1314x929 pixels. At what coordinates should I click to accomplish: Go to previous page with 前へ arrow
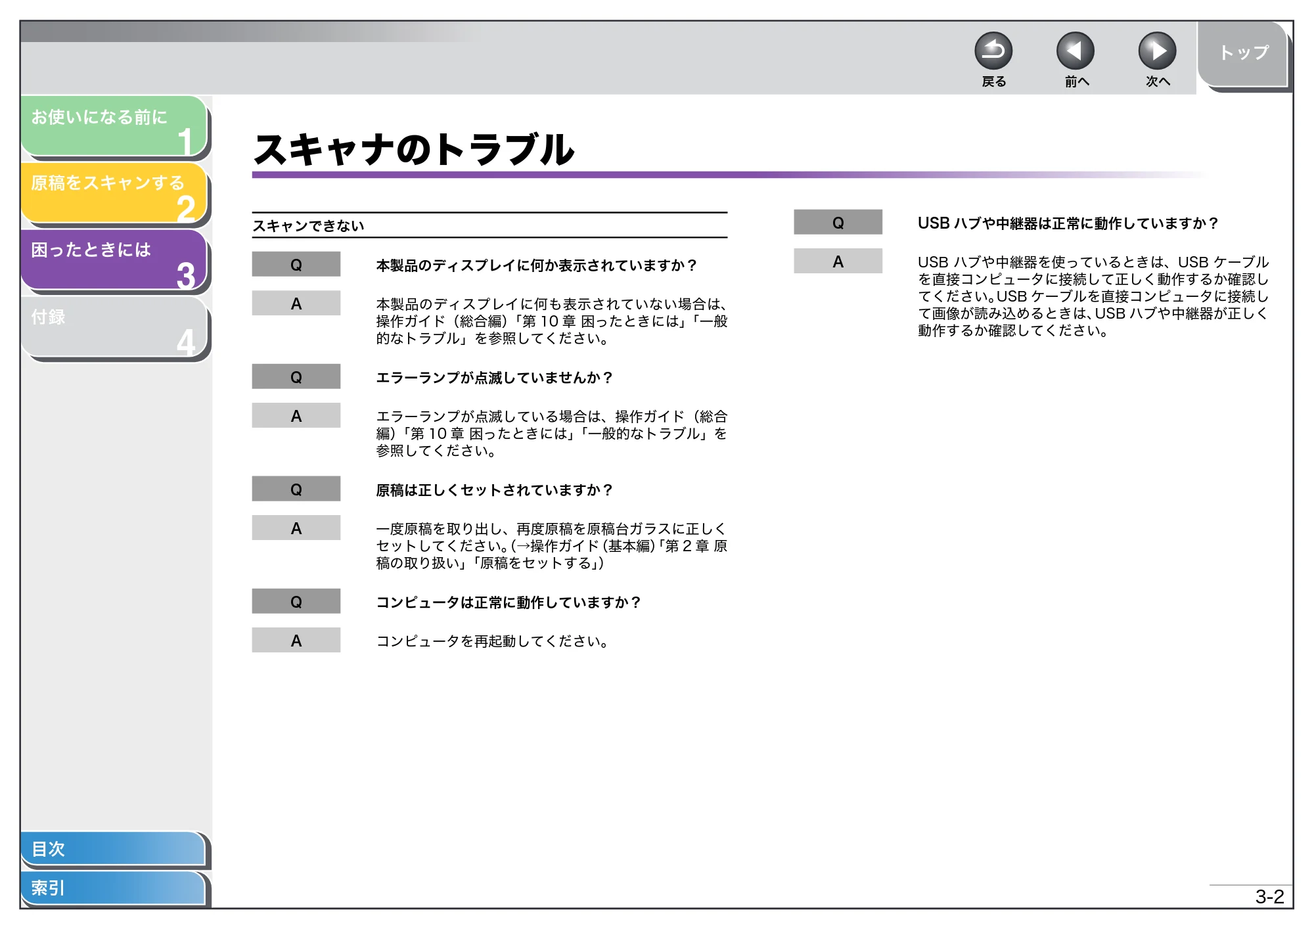pyautogui.click(x=1076, y=51)
